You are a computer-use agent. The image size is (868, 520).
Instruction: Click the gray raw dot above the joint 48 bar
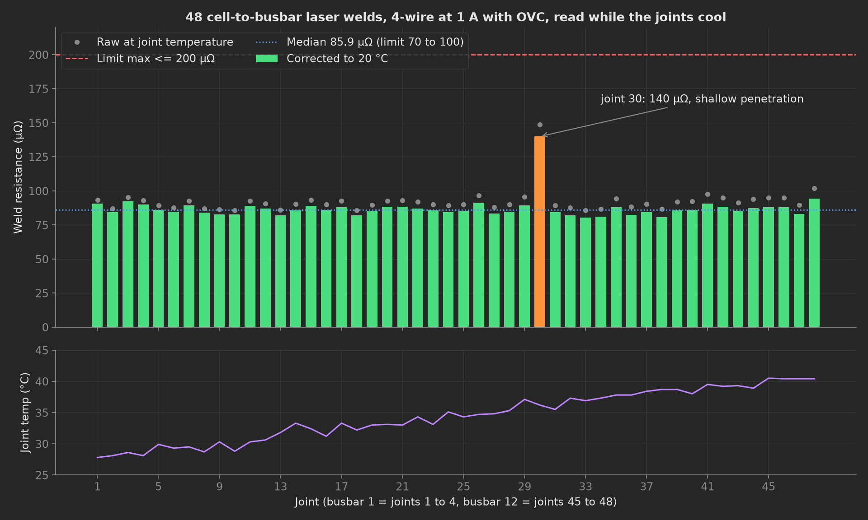point(814,189)
